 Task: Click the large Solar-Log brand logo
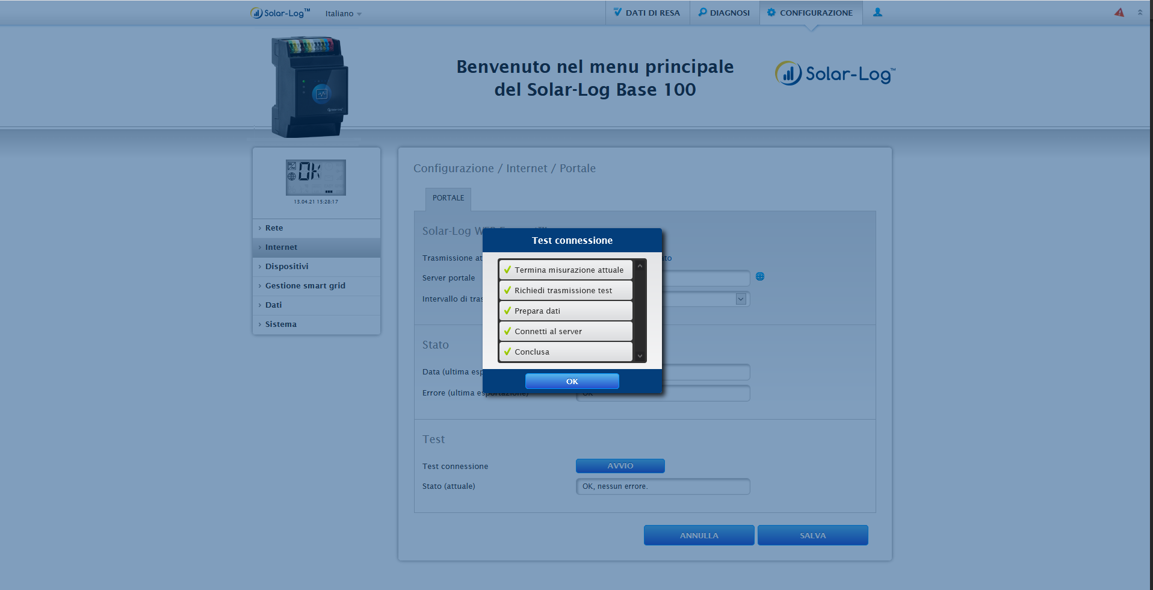coord(835,73)
